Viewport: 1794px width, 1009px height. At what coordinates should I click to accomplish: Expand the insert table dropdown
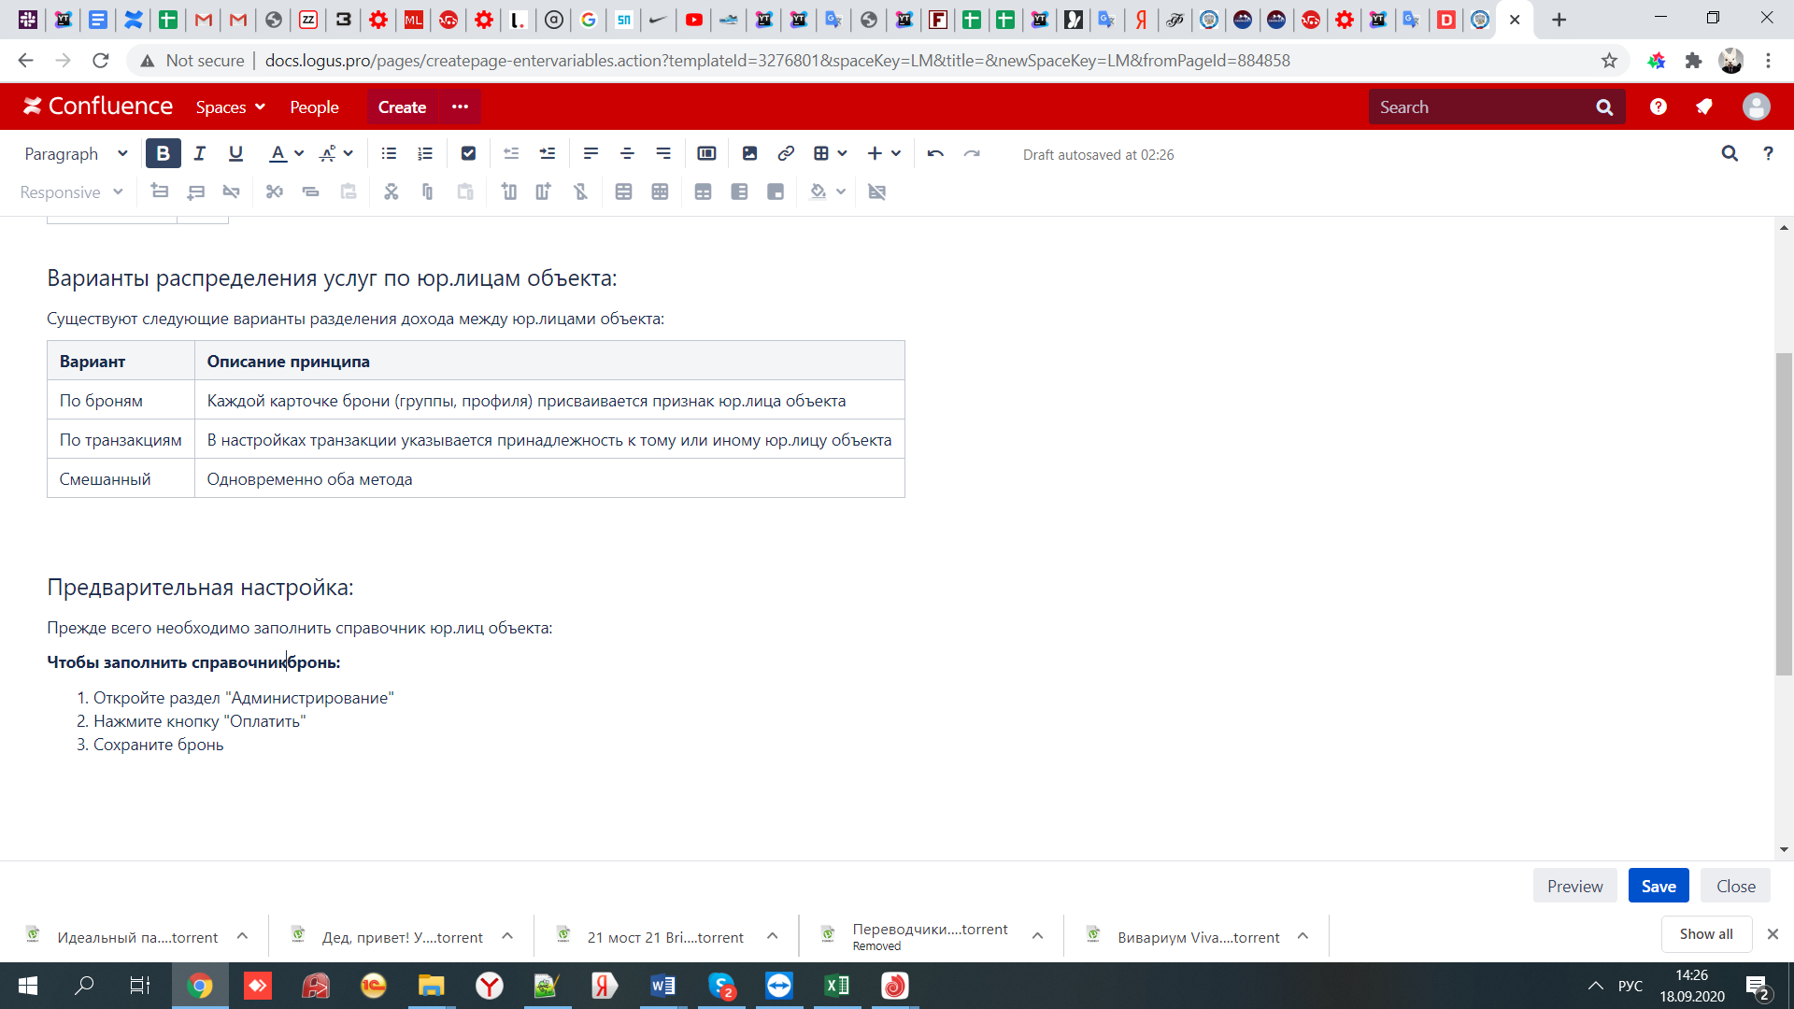(842, 153)
